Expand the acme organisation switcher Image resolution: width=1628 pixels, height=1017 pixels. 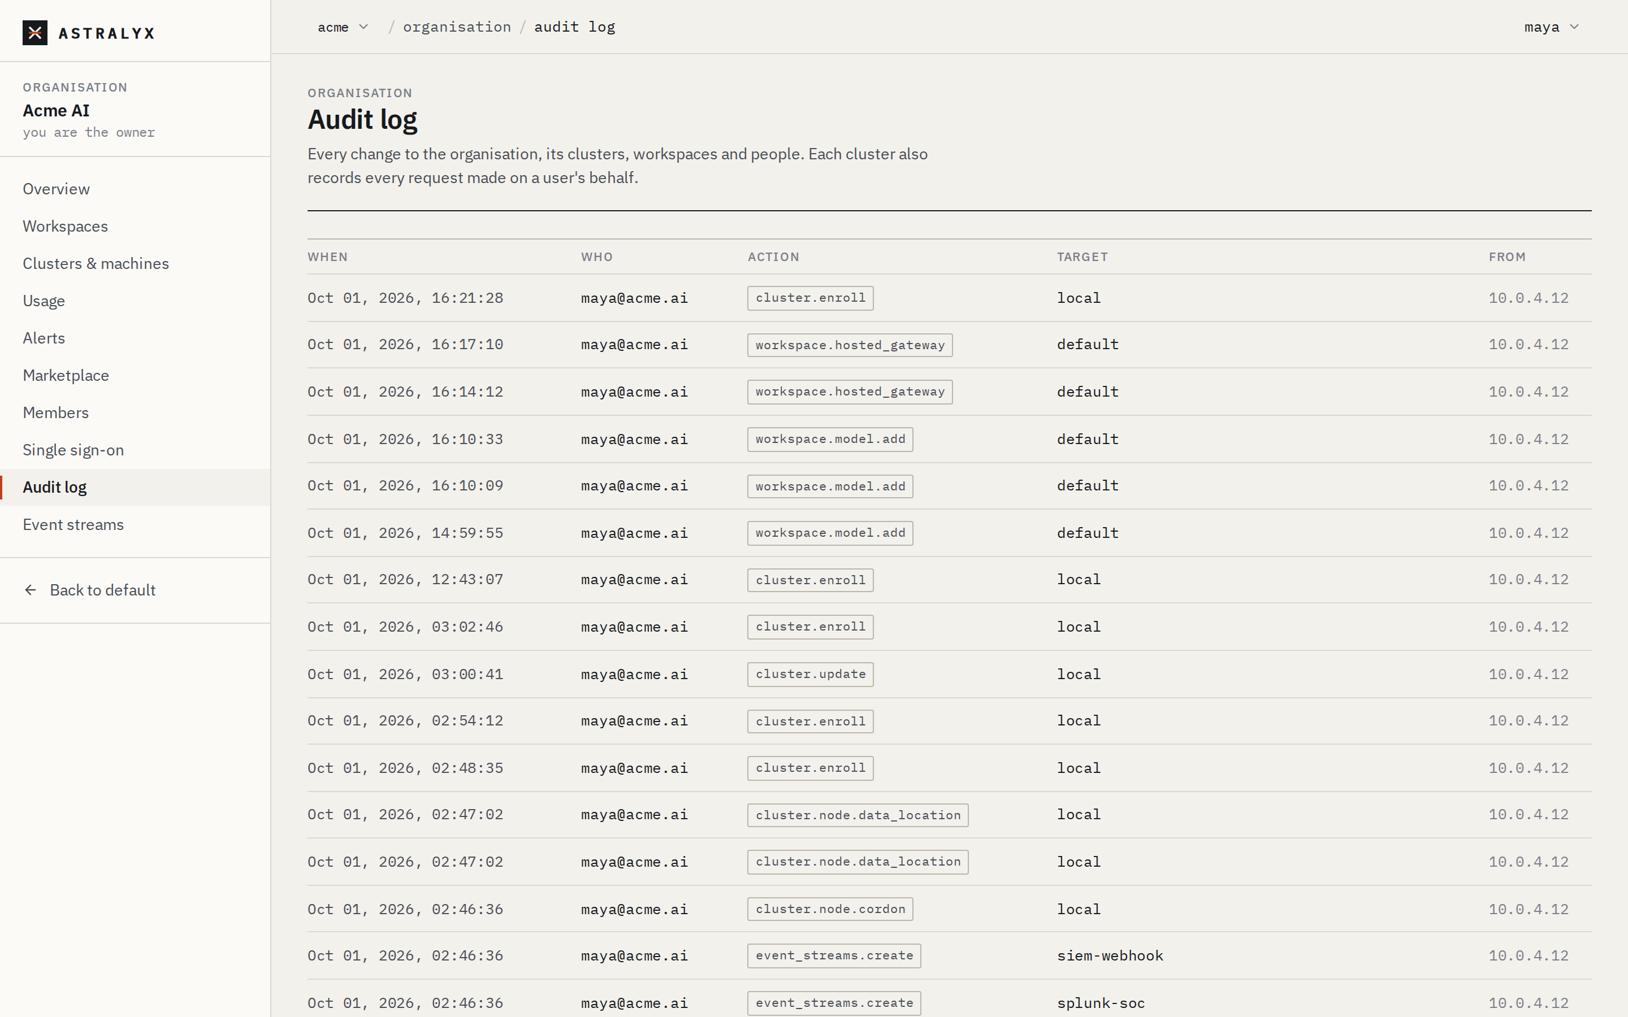pos(343,27)
